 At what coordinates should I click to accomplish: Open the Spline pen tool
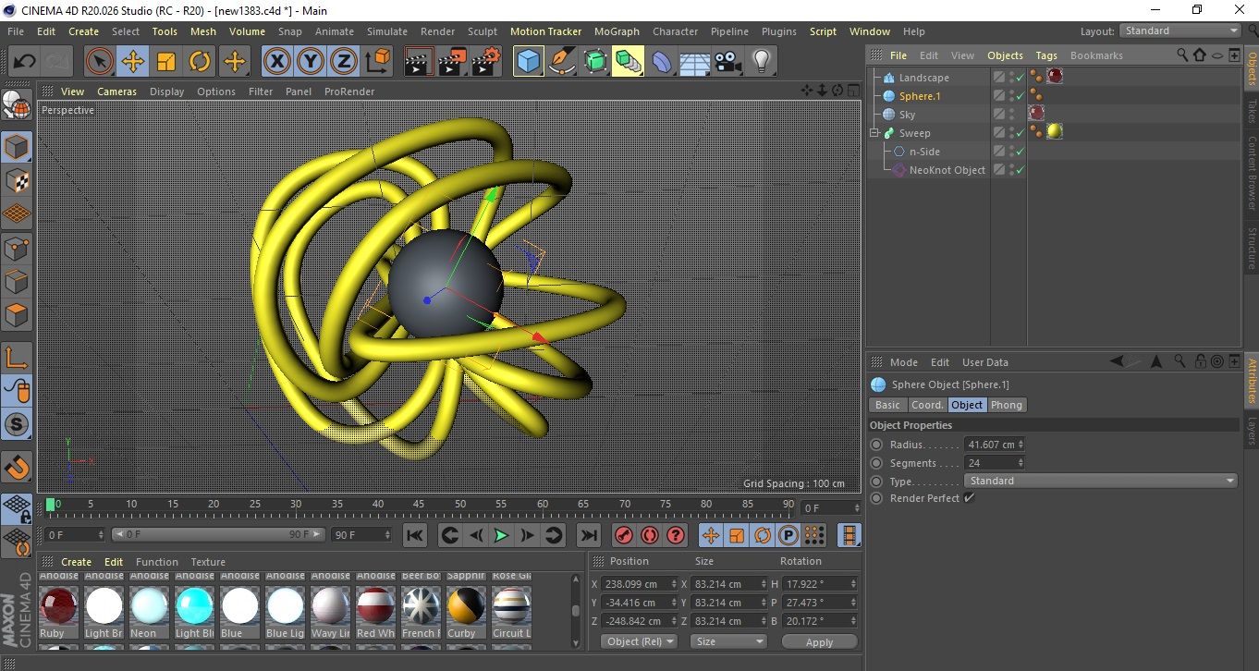coord(562,62)
